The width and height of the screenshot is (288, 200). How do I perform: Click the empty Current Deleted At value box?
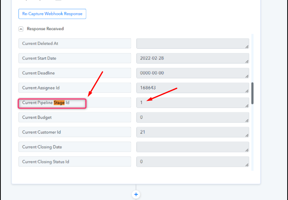point(192,44)
